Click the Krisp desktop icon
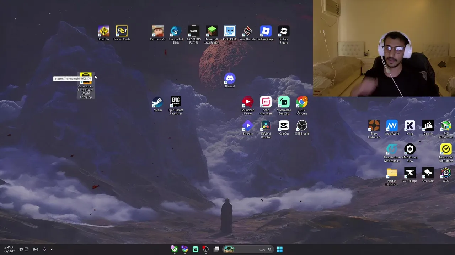 coord(410,127)
